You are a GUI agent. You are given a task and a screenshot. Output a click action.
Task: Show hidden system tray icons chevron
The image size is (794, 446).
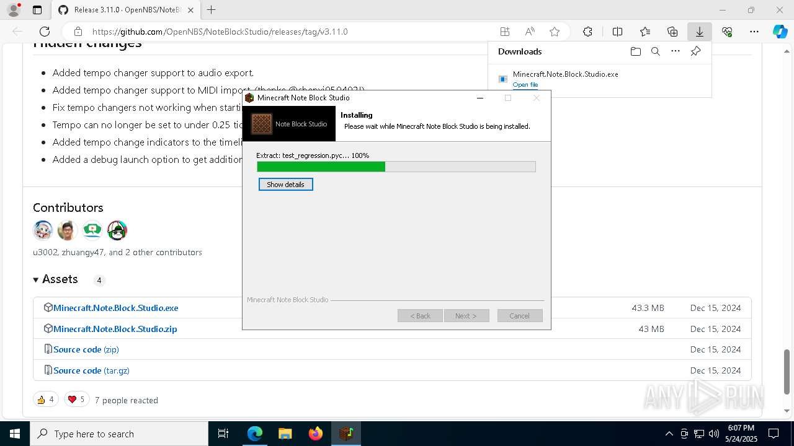click(x=669, y=434)
